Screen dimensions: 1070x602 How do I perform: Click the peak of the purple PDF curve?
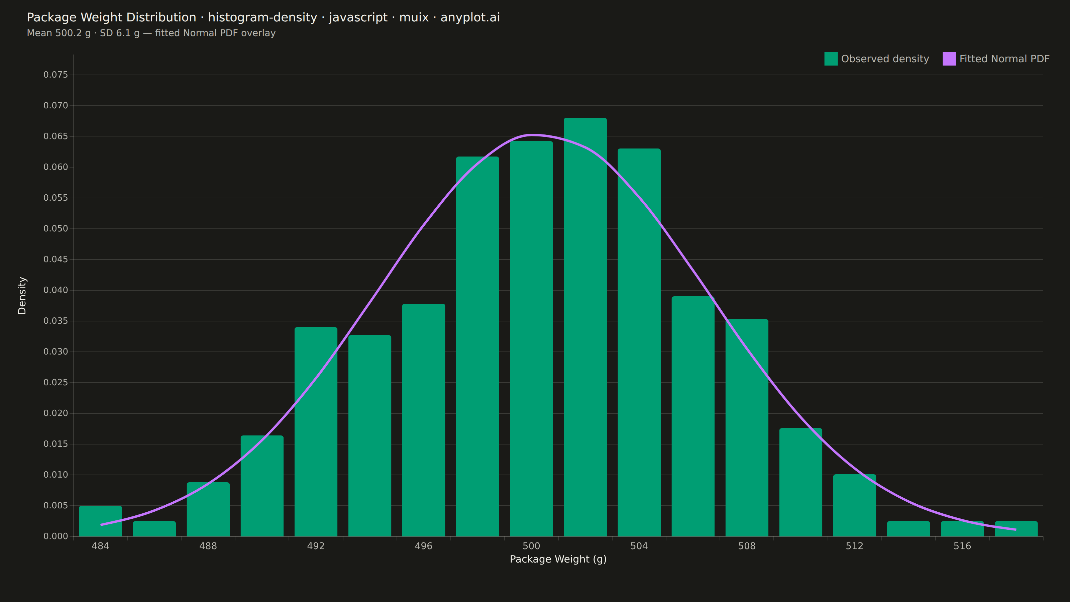532,135
